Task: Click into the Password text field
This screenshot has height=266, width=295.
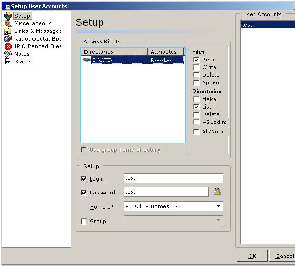Action: 166,192
